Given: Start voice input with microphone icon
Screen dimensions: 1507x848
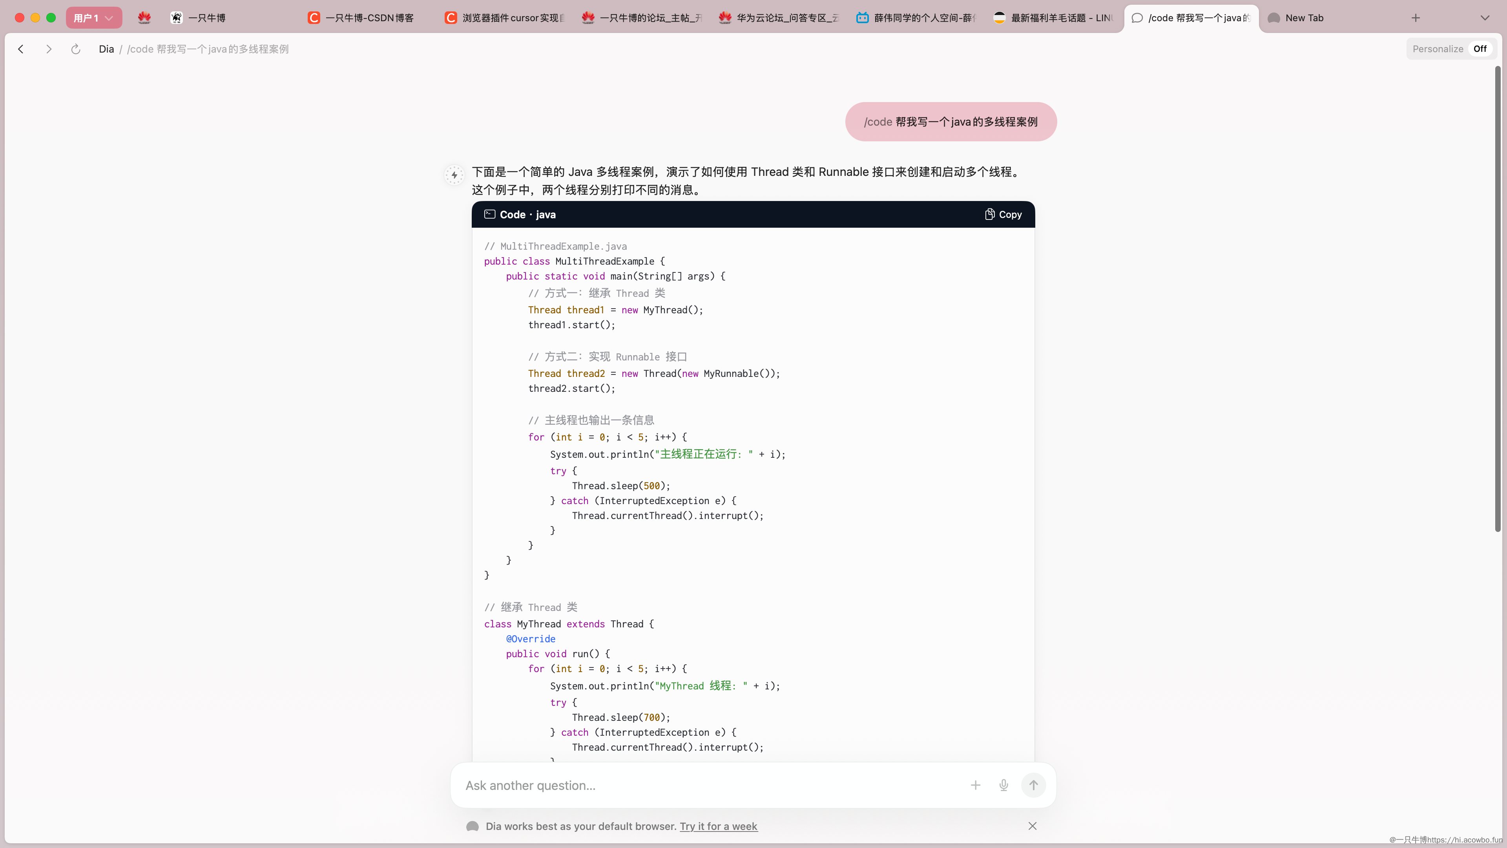Looking at the screenshot, I should click(1003, 785).
